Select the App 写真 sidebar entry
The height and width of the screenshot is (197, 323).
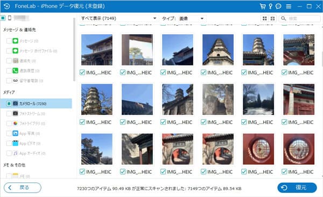pyautogui.click(x=30, y=133)
